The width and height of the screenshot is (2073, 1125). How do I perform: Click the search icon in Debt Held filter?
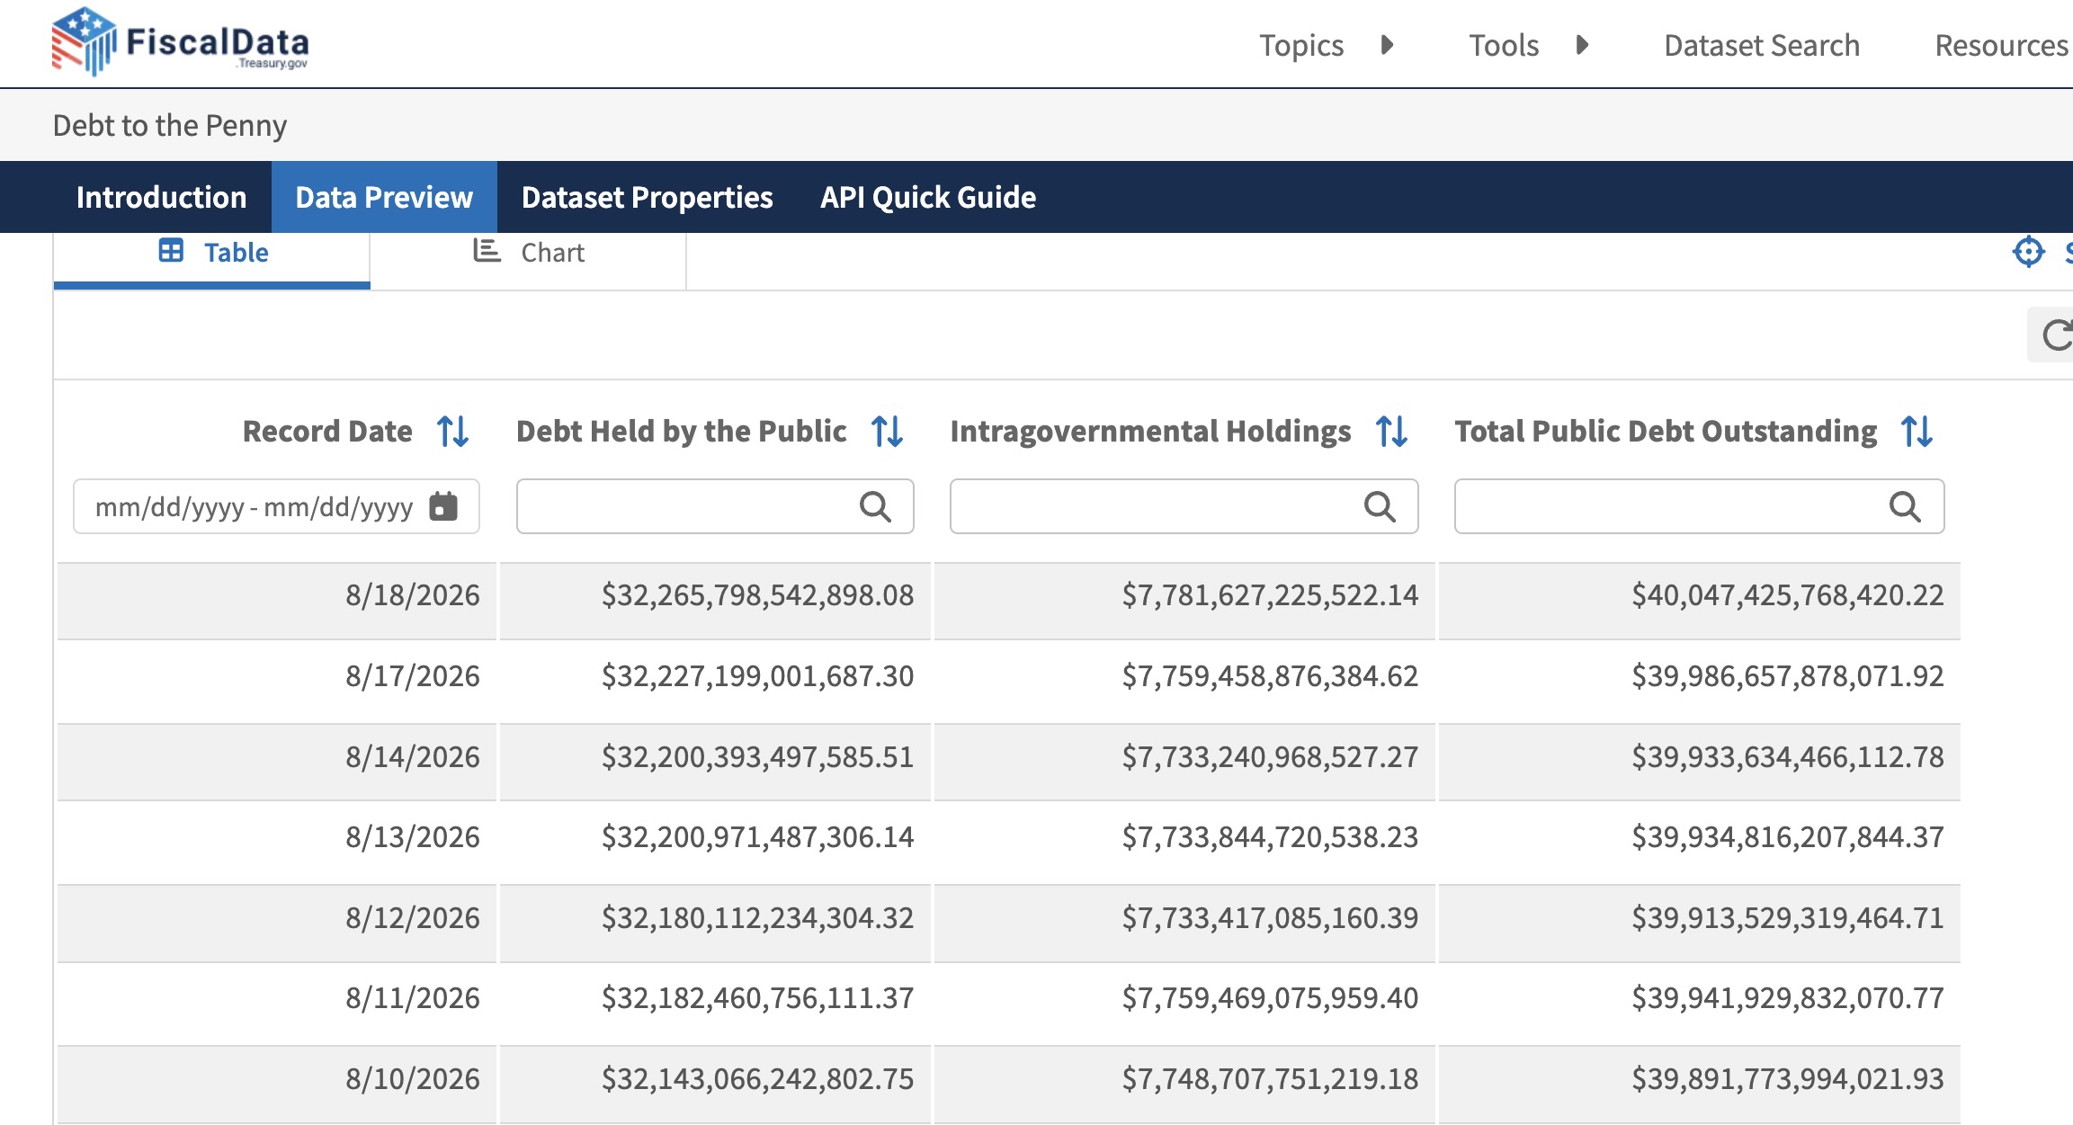click(875, 507)
